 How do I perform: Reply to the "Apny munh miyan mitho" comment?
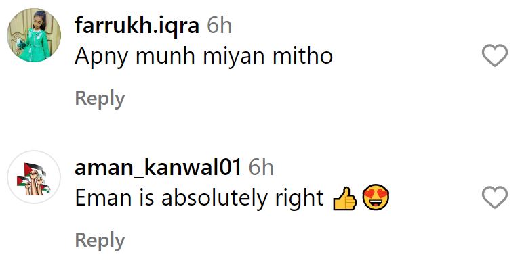(x=100, y=99)
